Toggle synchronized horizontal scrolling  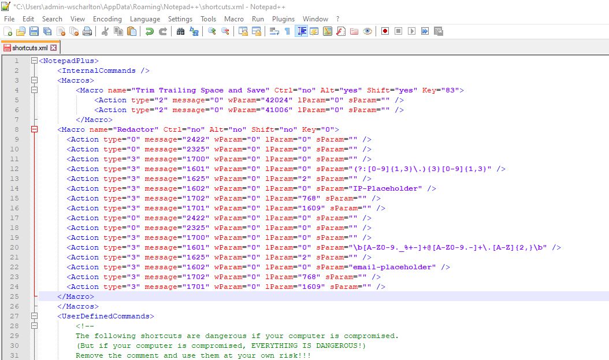257,31
